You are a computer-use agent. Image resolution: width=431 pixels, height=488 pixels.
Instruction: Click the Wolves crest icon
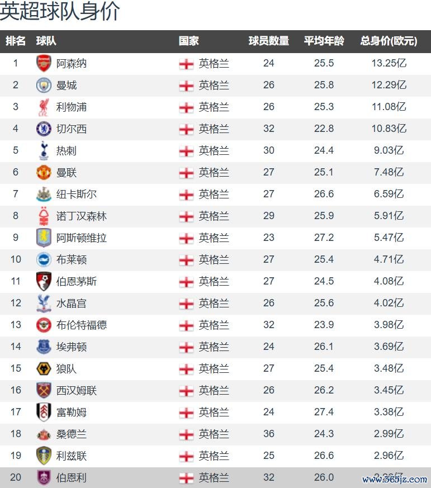(44, 369)
